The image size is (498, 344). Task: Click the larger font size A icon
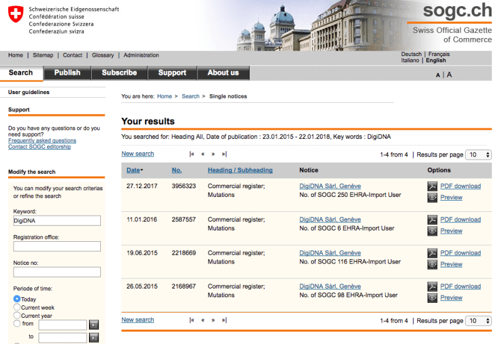pyautogui.click(x=449, y=75)
